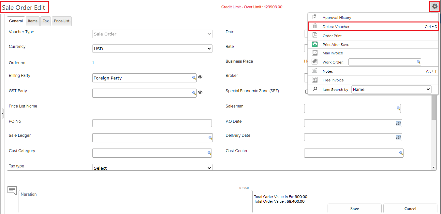The width and height of the screenshot is (441, 214).
Task: Open the P.O Date calendar picker
Action: (398, 123)
